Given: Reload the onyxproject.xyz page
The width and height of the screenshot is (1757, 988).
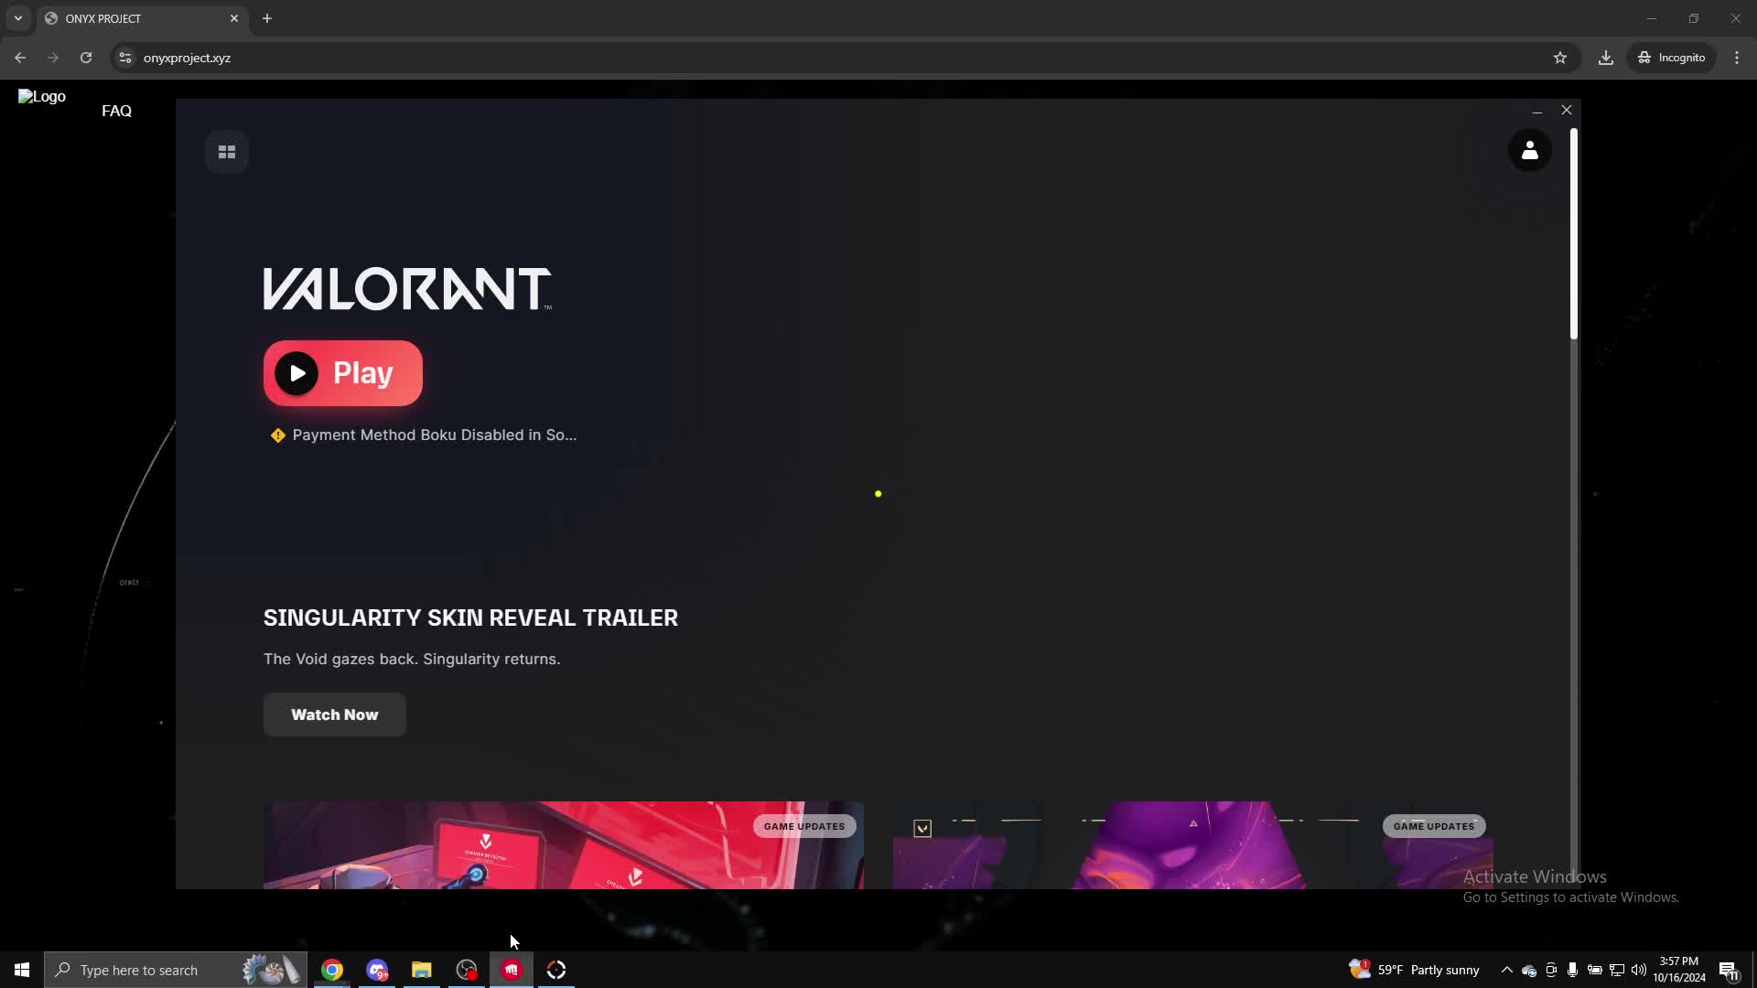Looking at the screenshot, I should point(86,58).
